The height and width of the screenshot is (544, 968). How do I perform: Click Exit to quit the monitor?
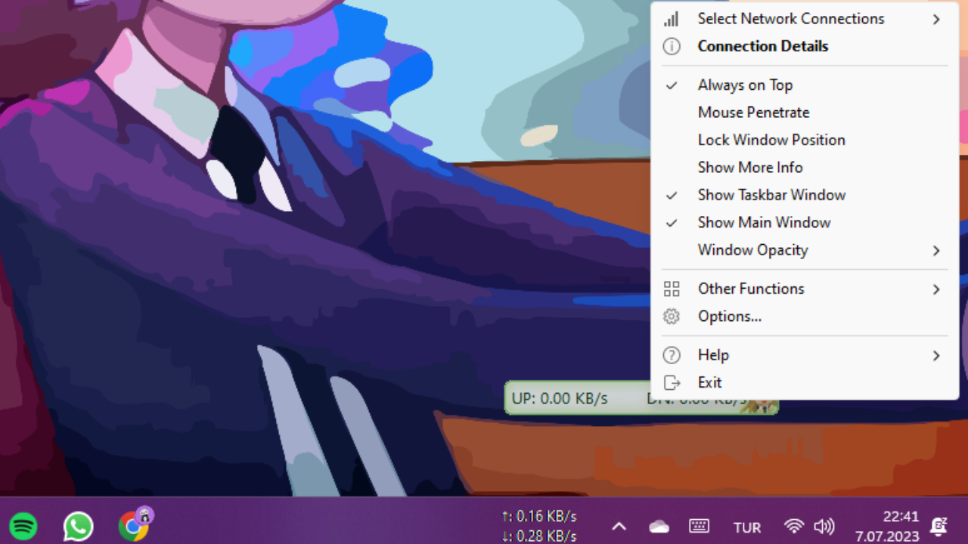[x=709, y=382]
